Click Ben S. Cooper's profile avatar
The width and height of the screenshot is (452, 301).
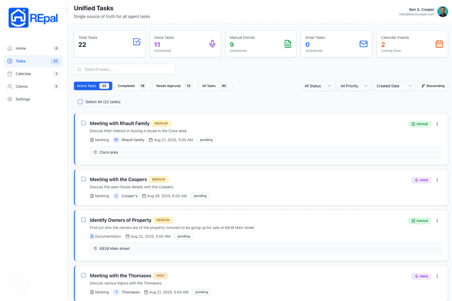442,11
